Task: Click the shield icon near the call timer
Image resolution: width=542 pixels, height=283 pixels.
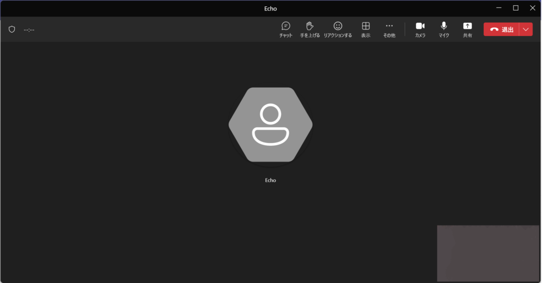Action: click(12, 30)
